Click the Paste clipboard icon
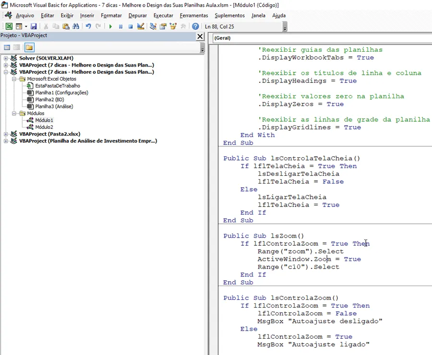Screen dimensions: 432x355 (x=66, y=26)
